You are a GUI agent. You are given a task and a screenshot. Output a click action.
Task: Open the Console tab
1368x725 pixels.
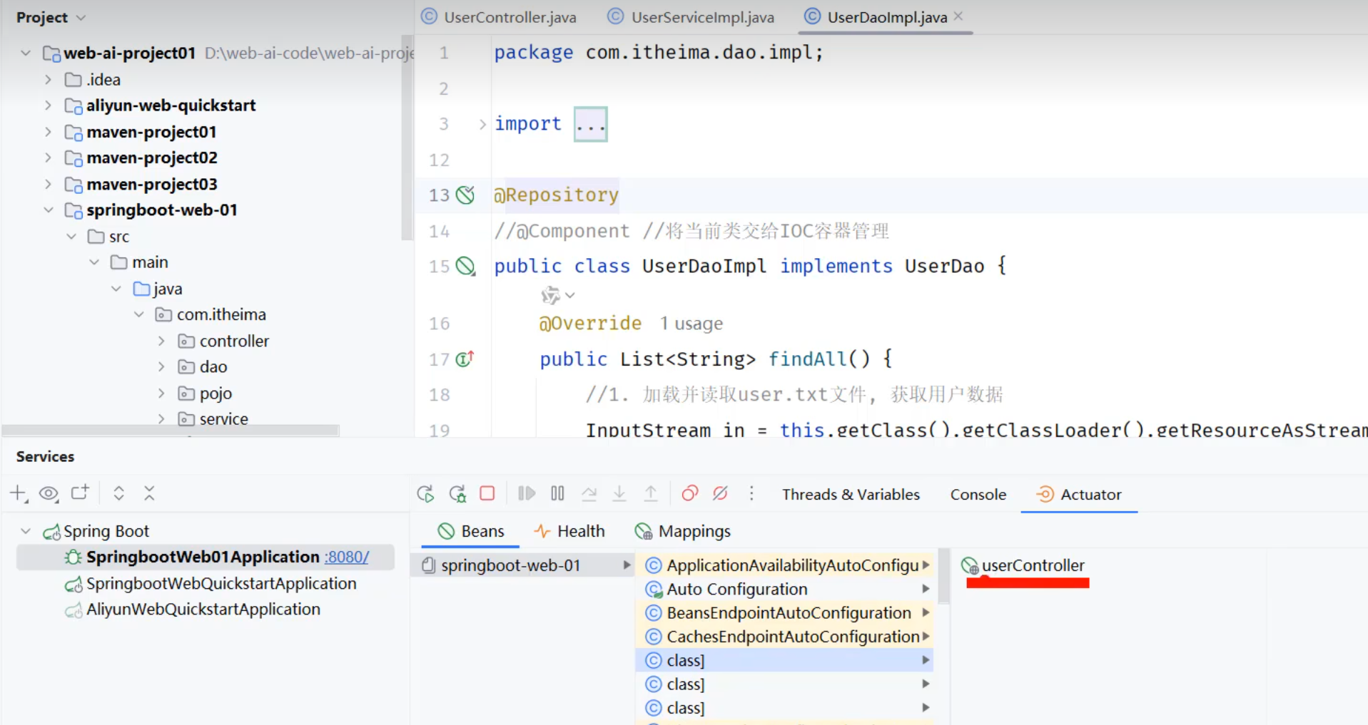(978, 495)
